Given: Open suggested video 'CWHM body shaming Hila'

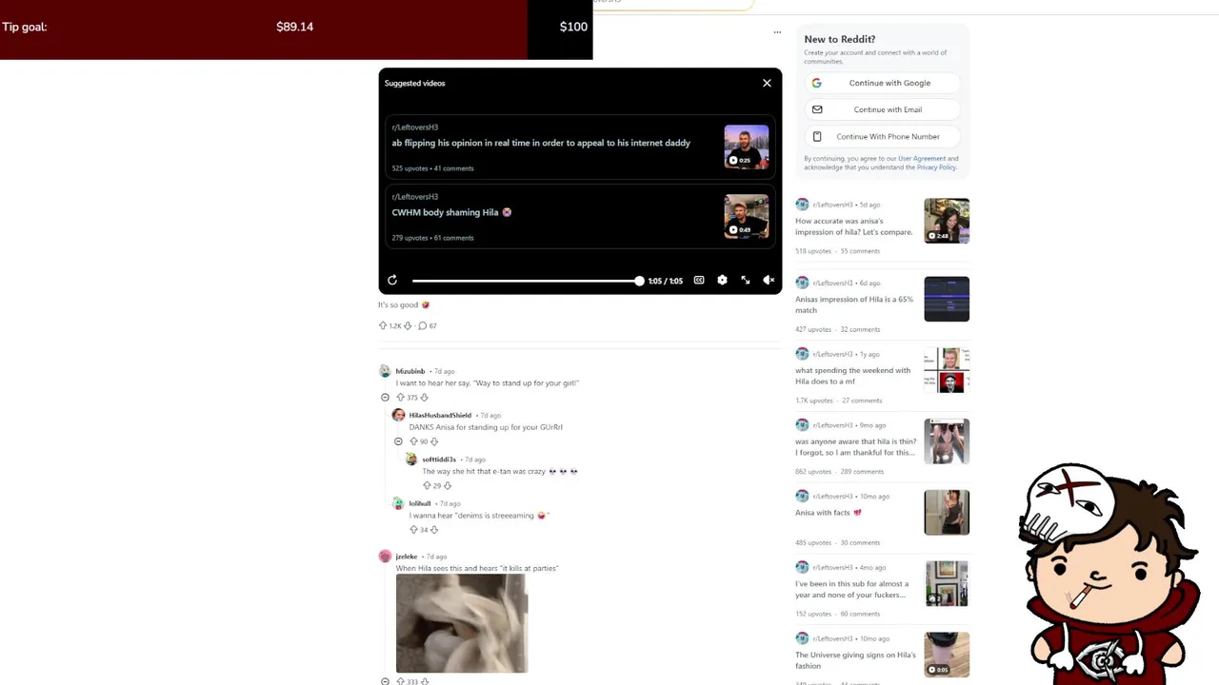Looking at the screenshot, I should point(451,212).
